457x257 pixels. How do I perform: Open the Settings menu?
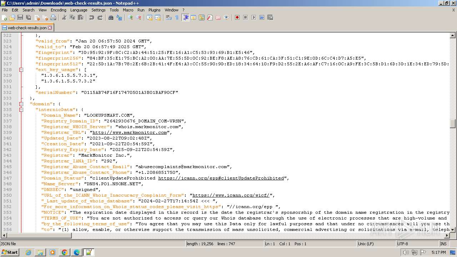point(98,10)
